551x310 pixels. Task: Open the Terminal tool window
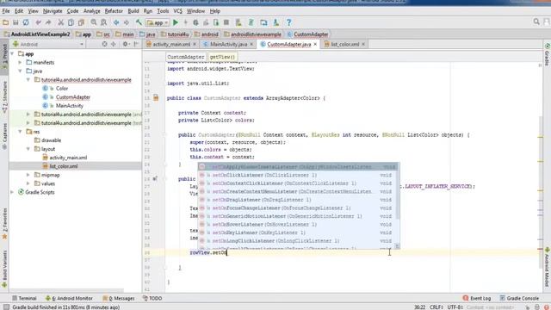24,298
